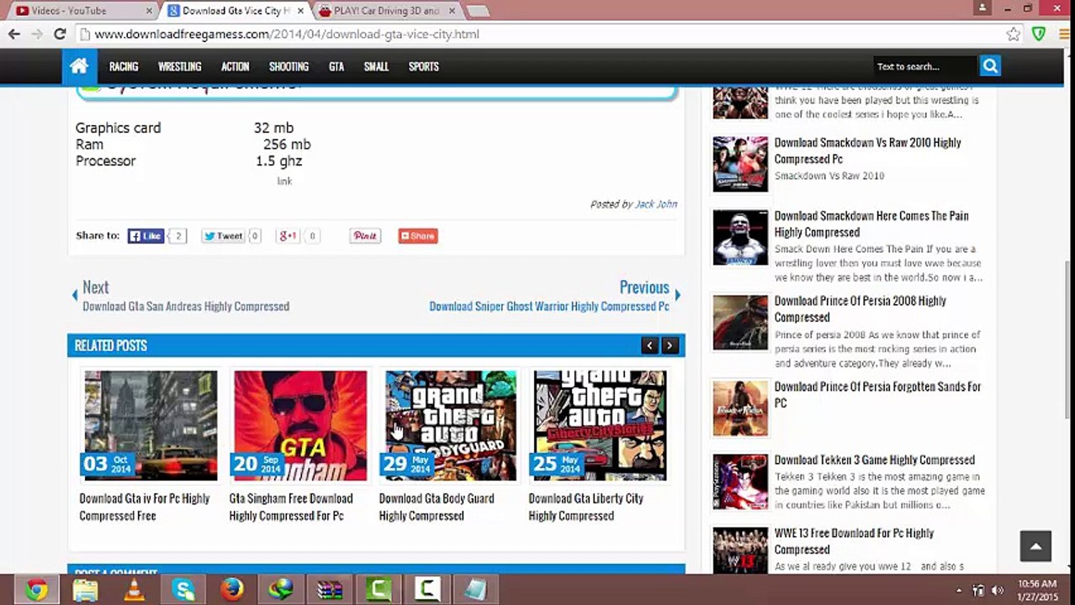Open WinRAR from the taskbar
The height and width of the screenshot is (605, 1075).
330,590
